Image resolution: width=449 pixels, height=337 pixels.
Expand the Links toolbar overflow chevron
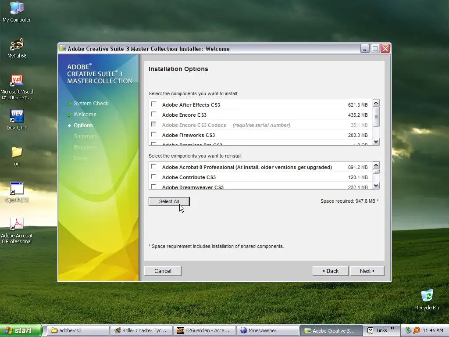coord(392,328)
